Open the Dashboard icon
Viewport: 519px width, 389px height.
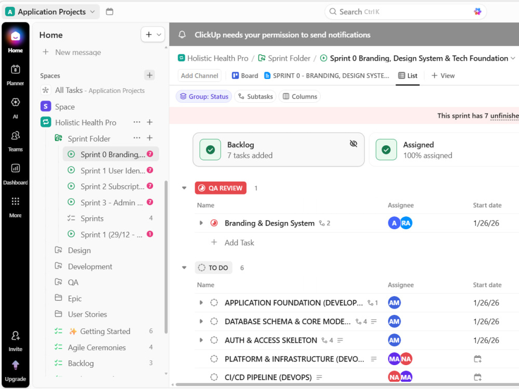tap(15, 168)
